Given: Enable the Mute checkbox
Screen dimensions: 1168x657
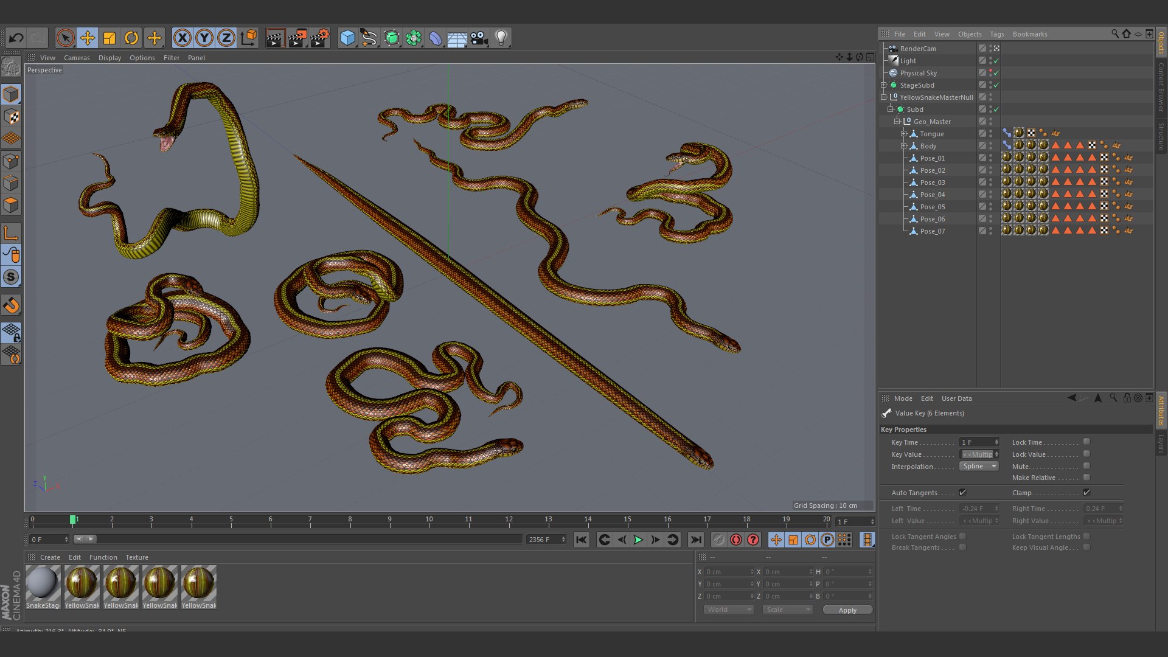Looking at the screenshot, I should pos(1086,466).
